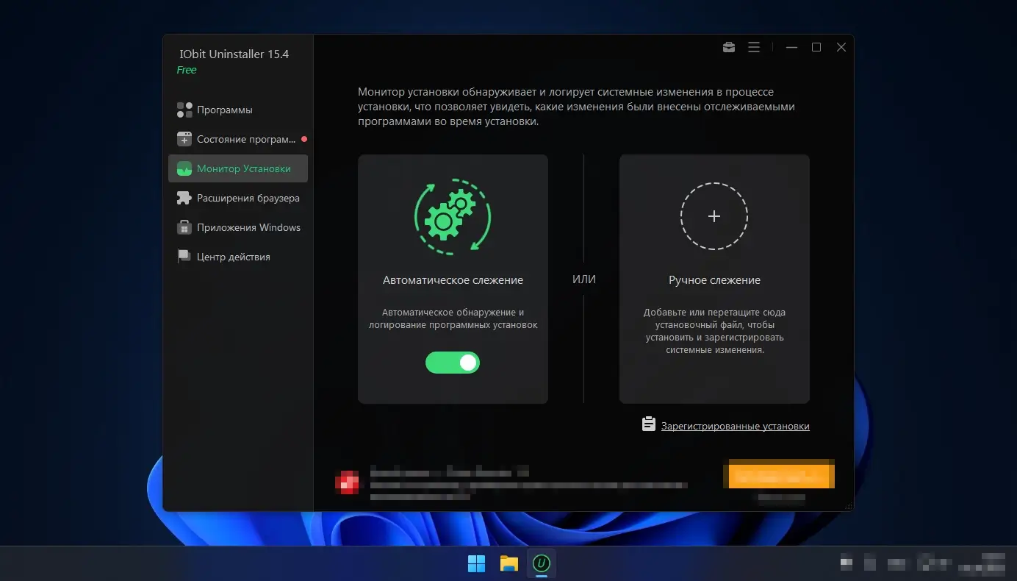Click the green Free label
Viewport: 1017px width, 581px height.
coord(187,70)
